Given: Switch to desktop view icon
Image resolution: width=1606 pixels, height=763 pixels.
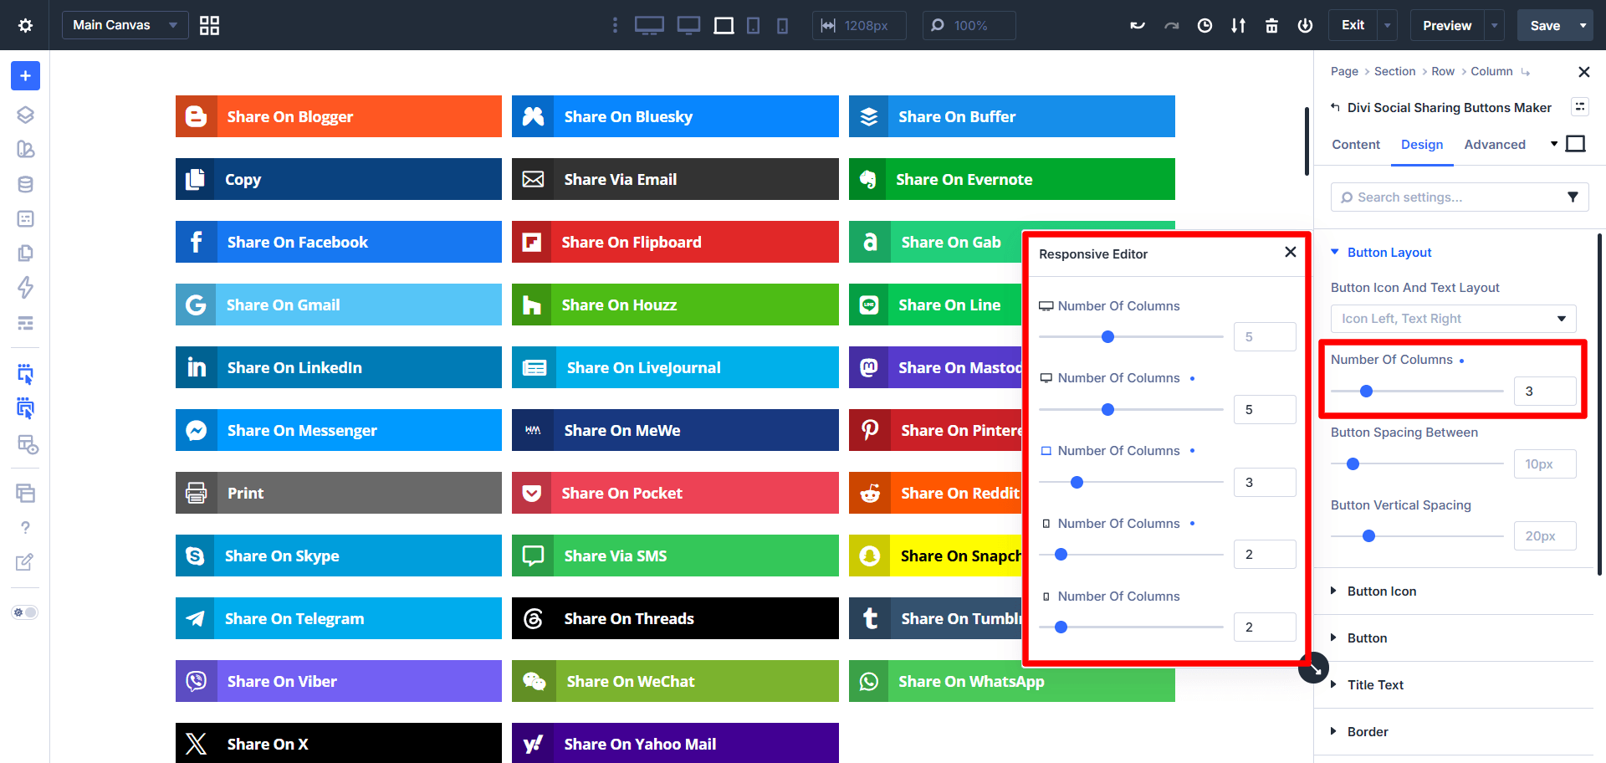Looking at the screenshot, I should [x=688, y=25].
